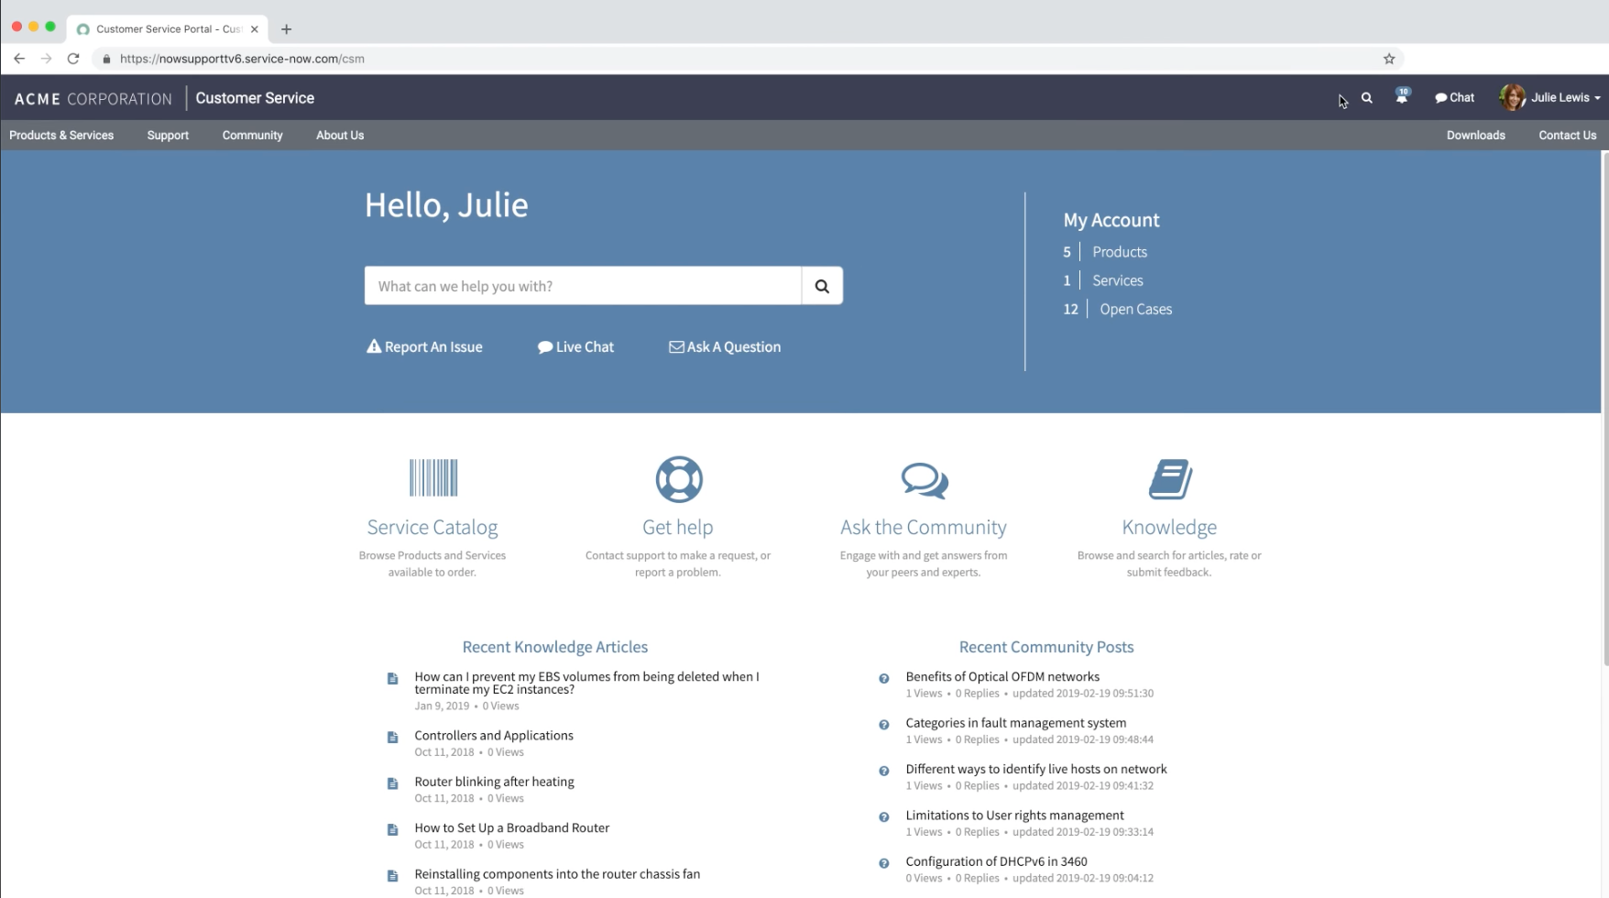The height and width of the screenshot is (898, 1609).
Task: Click question icon beside User rights post
Action: (x=883, y=817)
